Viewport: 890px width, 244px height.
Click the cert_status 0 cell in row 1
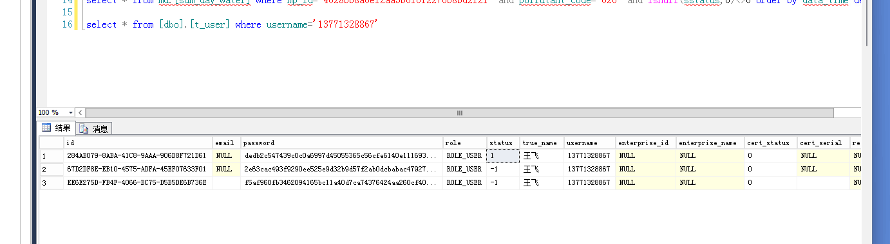tap(771, 155)
